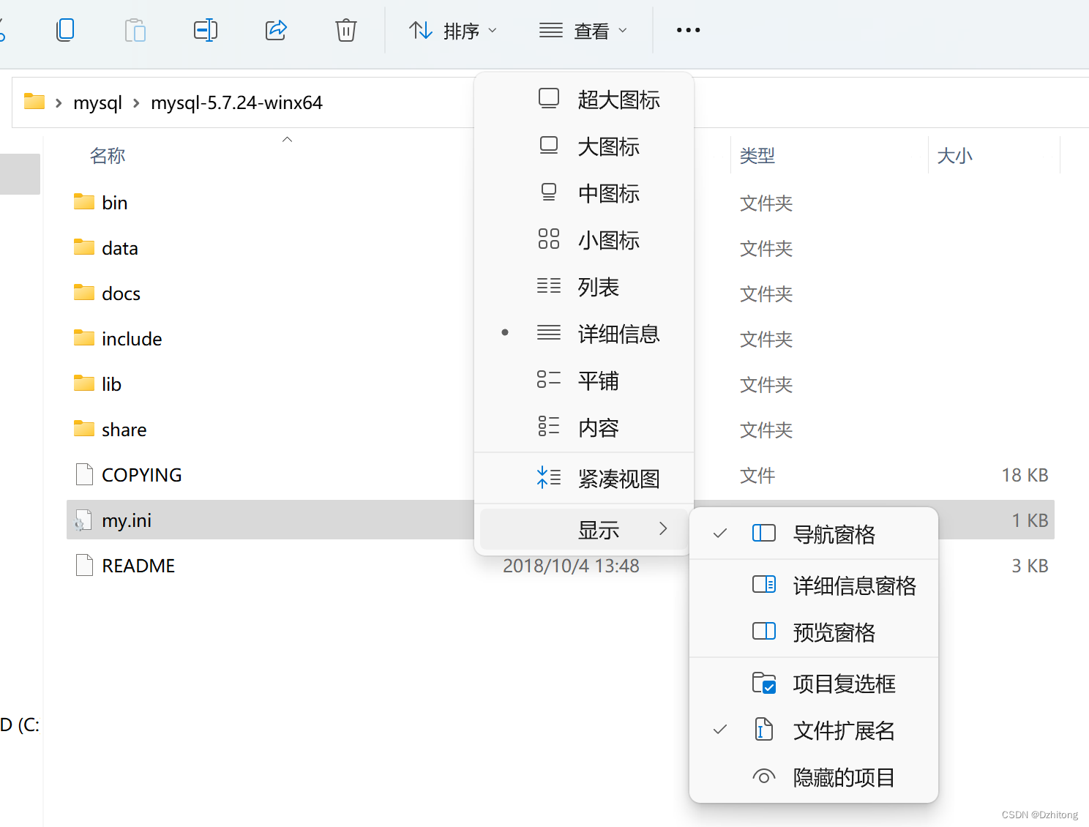This screenshot has height=827, width=1089.
Task: Click the Delete toolbar icon
Action: [345, 30]
